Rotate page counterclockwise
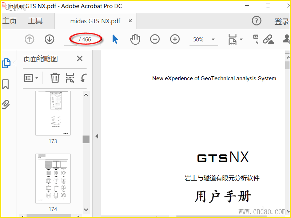 point(84,78)
